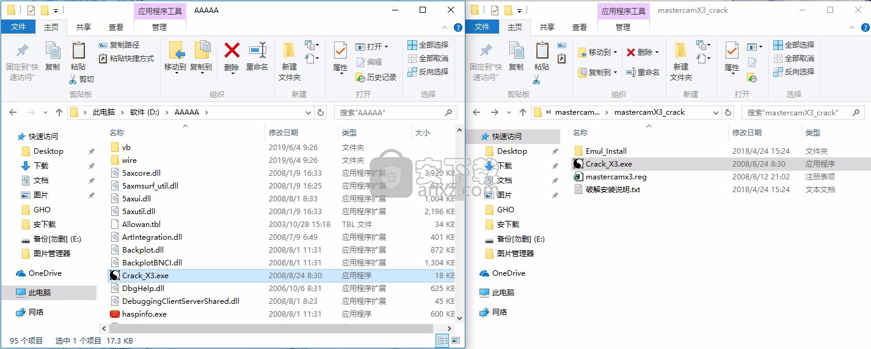871x349 pixels.
Task: Open Share (共享) tab in AAAAA window
Action: click(84, 27)
